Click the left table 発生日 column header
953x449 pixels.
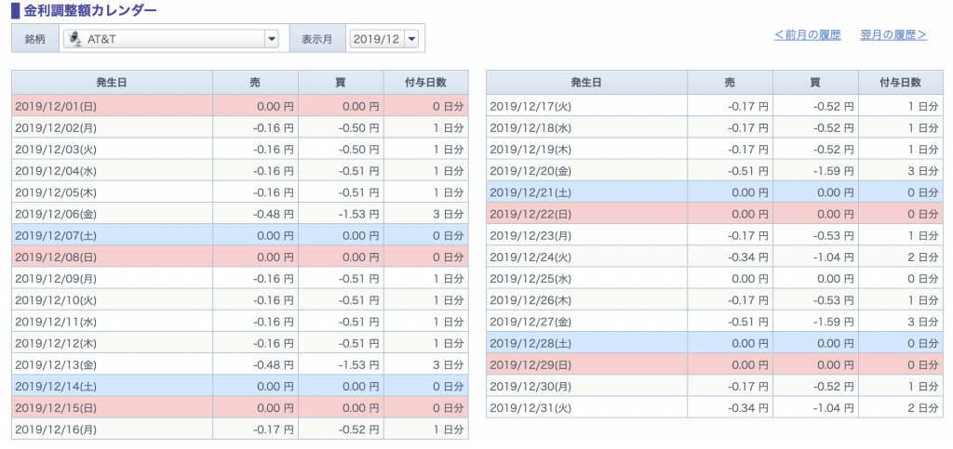[112, 82]
